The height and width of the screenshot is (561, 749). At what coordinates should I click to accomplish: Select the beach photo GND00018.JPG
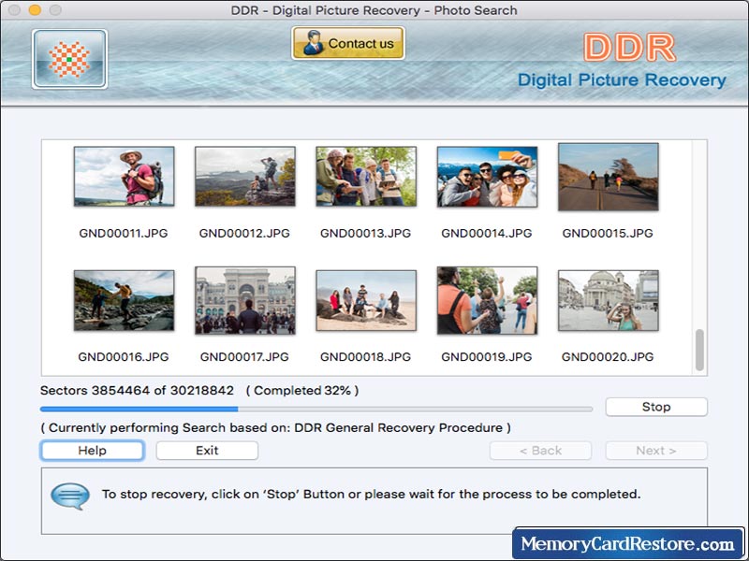click(365, 302)
